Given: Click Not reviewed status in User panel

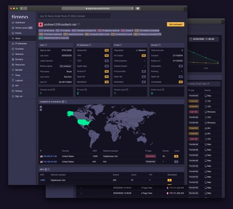Looking at the screenshot, I should click(x=66, y=66).
